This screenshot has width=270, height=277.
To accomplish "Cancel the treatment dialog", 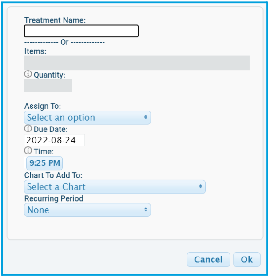I will pos(208,260).
